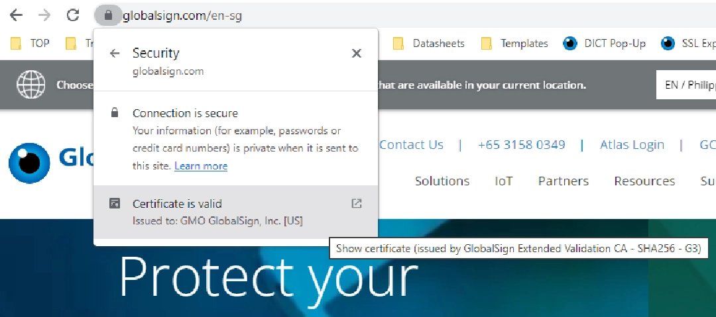The image size is (716, 317).
Task: Go back from the Security popup
Action: tap(115, 54)
